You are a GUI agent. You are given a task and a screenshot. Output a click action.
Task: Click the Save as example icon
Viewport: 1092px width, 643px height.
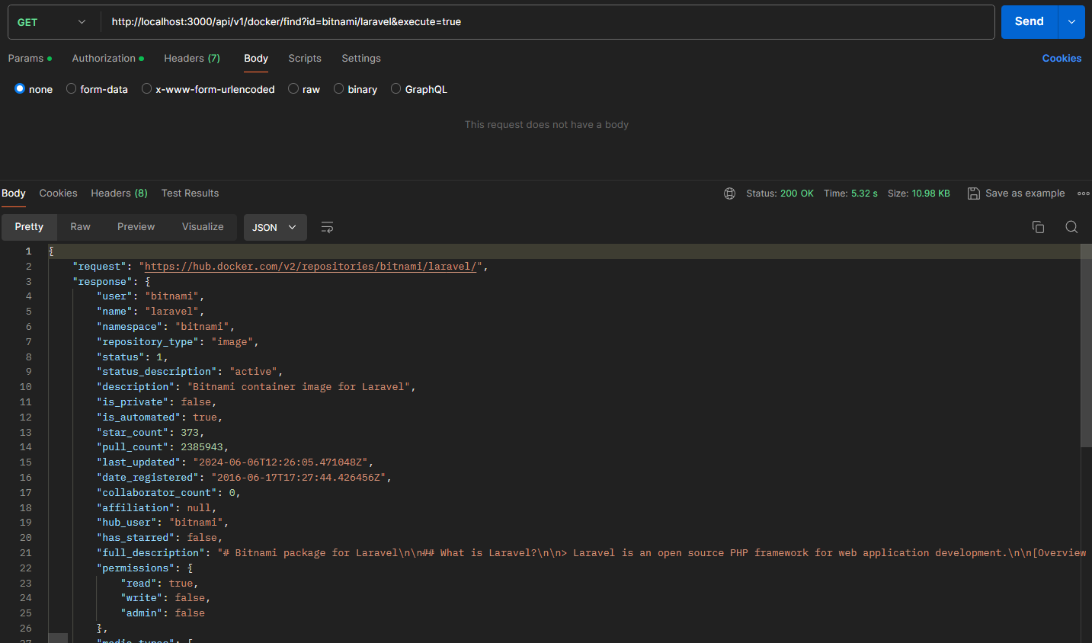973,194
